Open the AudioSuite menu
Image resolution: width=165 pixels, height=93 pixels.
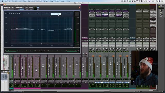[39, 1]
